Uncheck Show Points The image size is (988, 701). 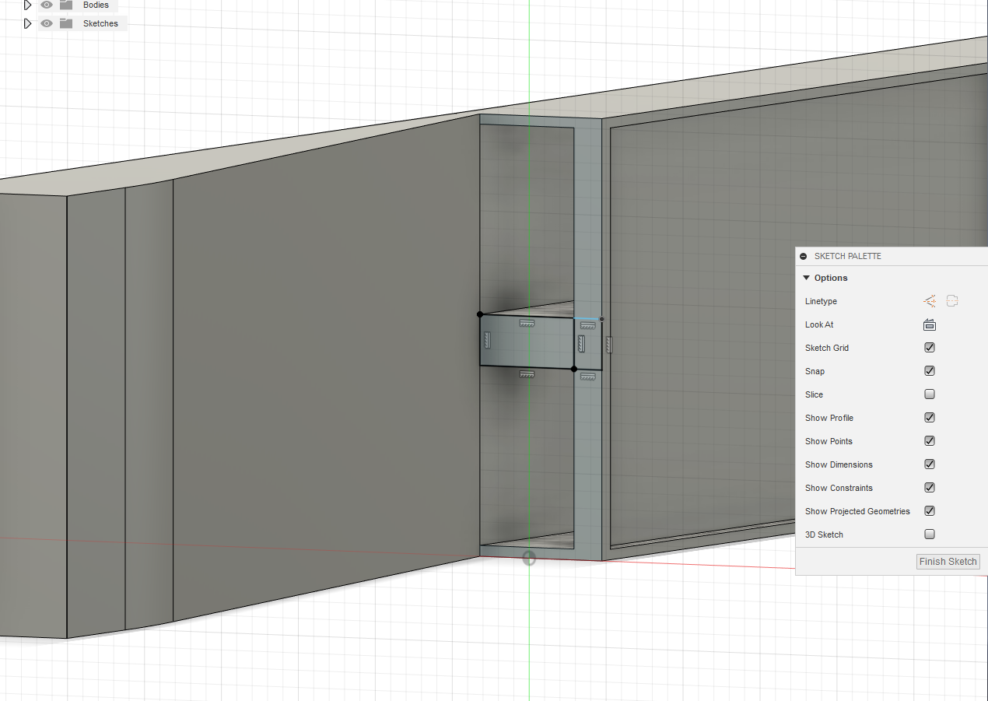coord(929,440)
